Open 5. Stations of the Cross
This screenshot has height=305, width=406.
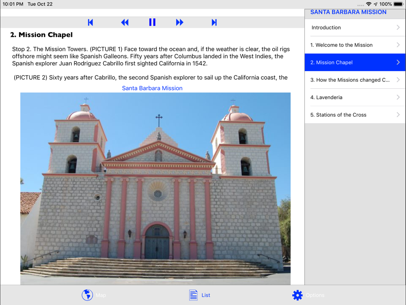tap(355, 115)
